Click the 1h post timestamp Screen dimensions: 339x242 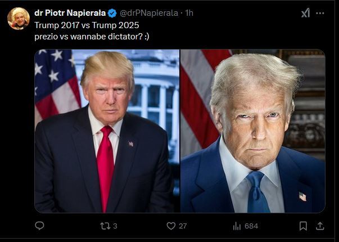tap(189, 13)
